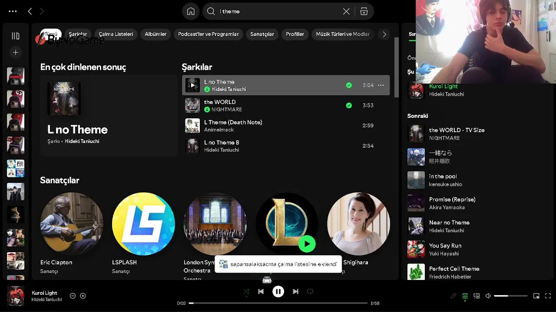Select the Profiller filter chip

tap(295, 34)
